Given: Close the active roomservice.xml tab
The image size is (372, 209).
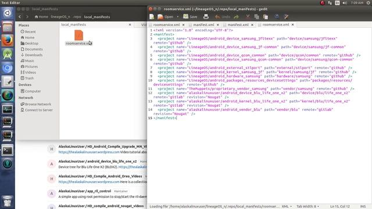Looking at the screenshot, I should (x=292, y=24).
